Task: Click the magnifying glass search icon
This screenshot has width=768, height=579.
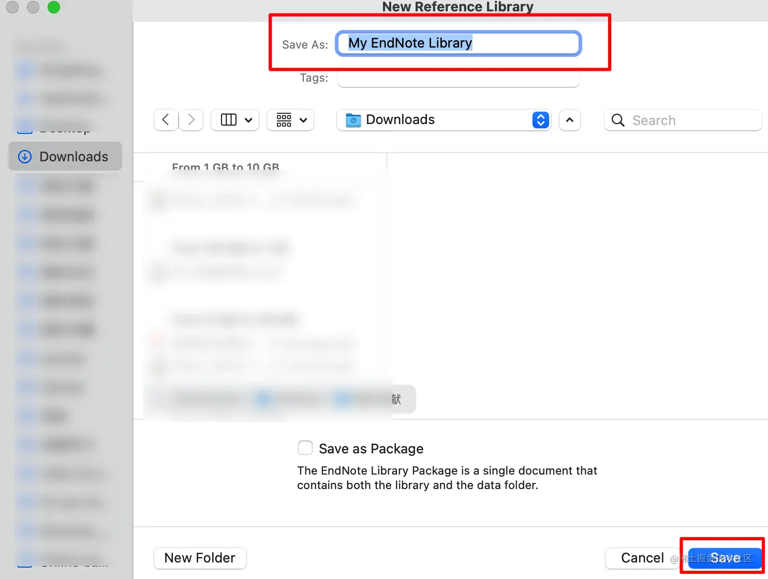Action: pyautogui.click(x=618, y=120)
